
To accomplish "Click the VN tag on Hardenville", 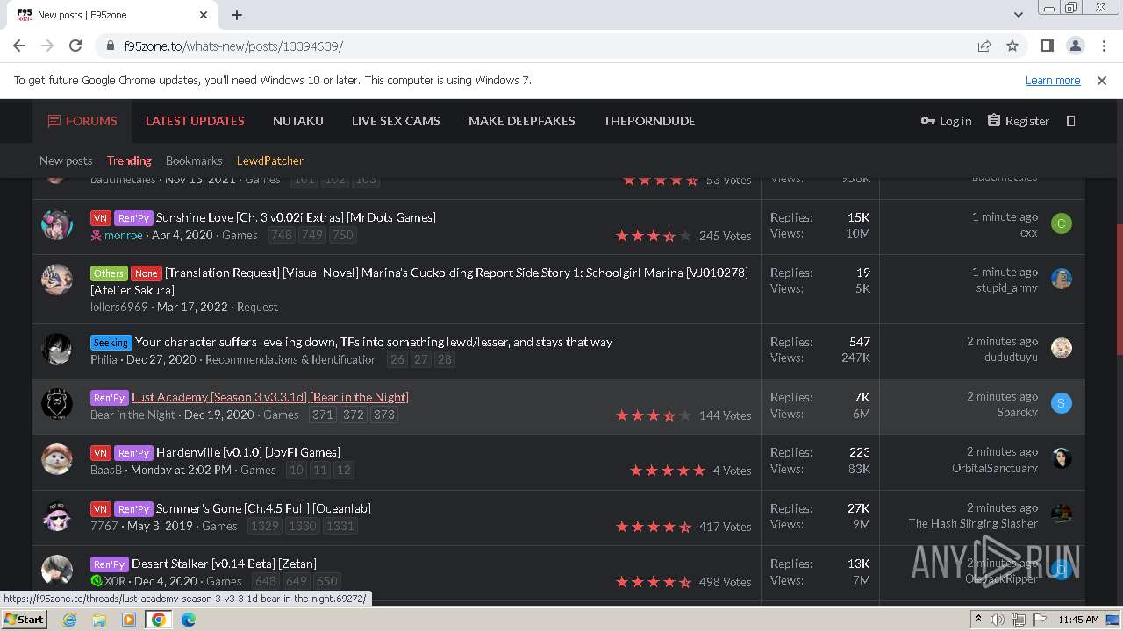I will (100, 453).
